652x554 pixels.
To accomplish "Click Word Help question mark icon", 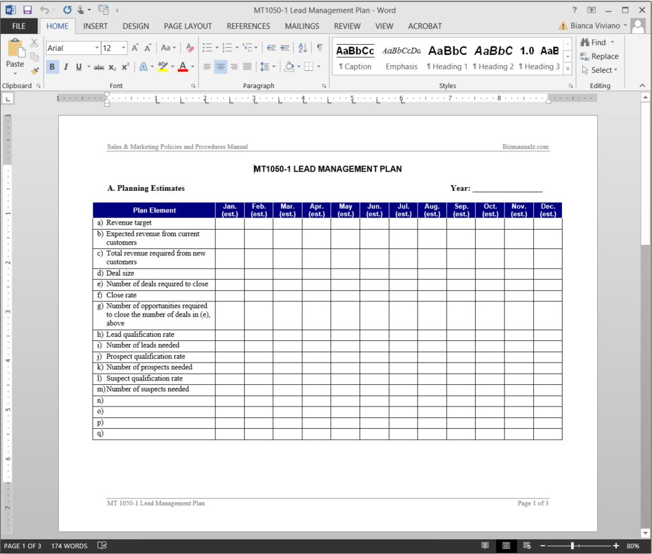I will [x=574, y=10].
